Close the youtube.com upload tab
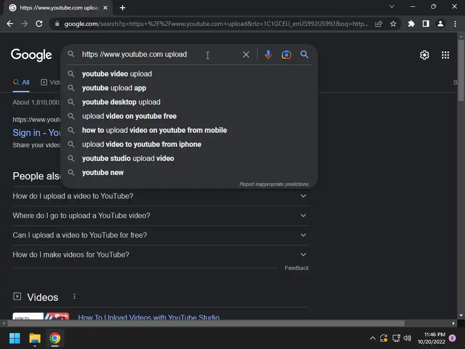The height and width of the screenshot is (349, 465). click(x=105, y=8)
